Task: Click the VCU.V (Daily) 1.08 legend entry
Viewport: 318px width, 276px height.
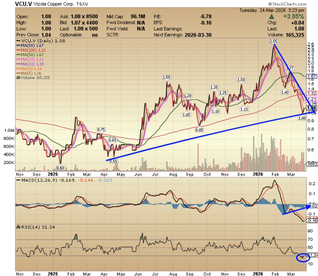Action: 41,41
